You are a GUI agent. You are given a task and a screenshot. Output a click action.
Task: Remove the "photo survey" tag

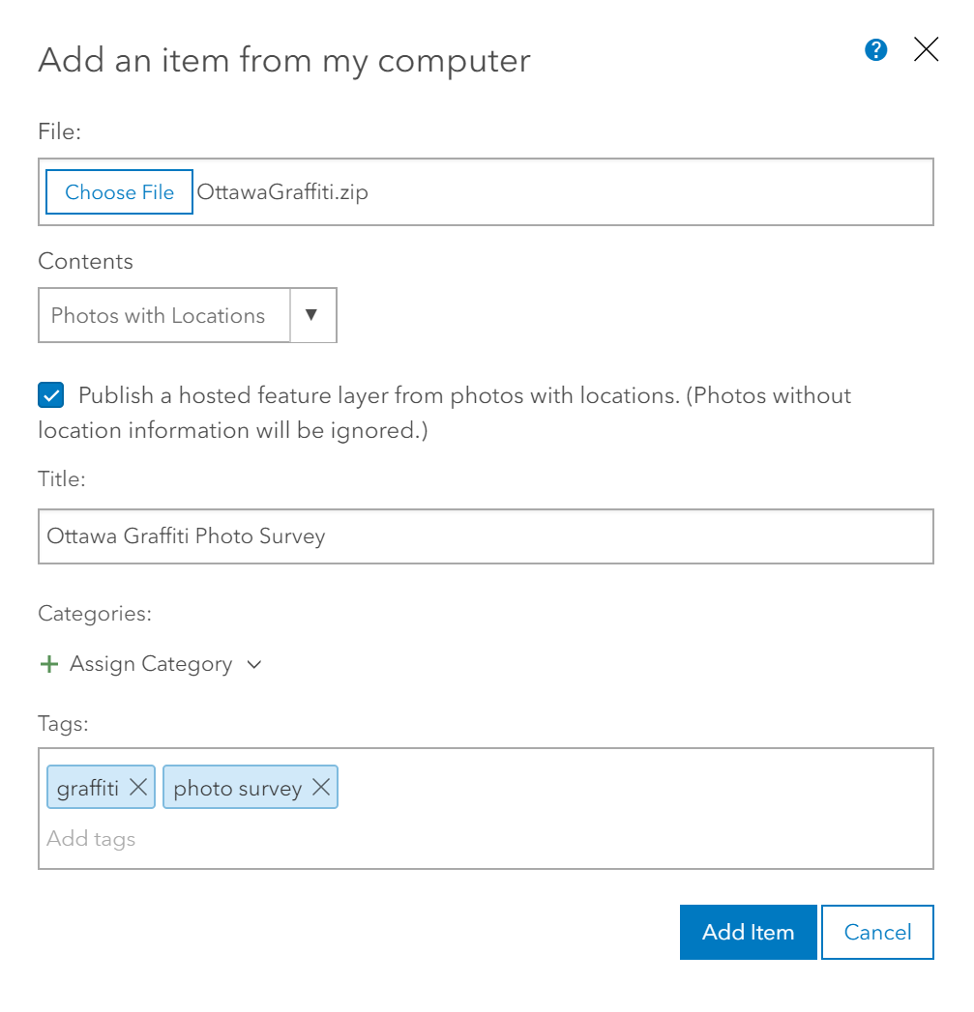(x=320, y=786)
